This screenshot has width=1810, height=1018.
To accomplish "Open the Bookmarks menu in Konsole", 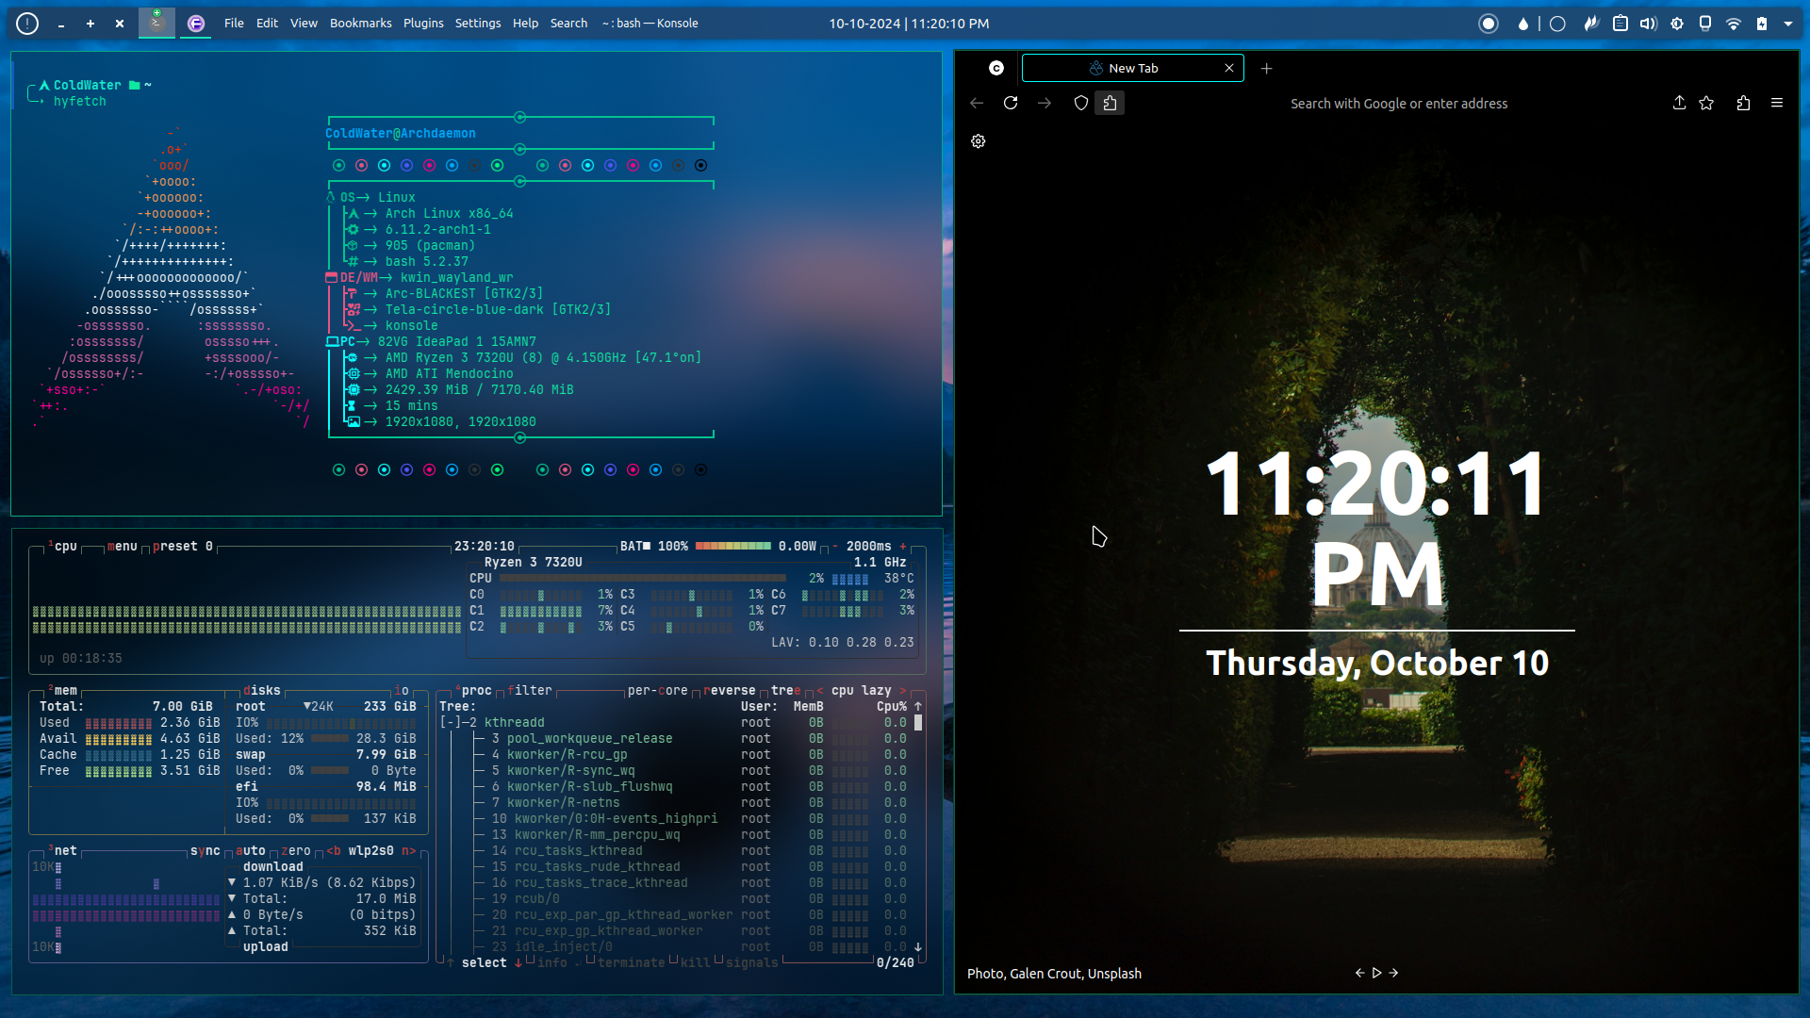I will click(x=360, y=24).
